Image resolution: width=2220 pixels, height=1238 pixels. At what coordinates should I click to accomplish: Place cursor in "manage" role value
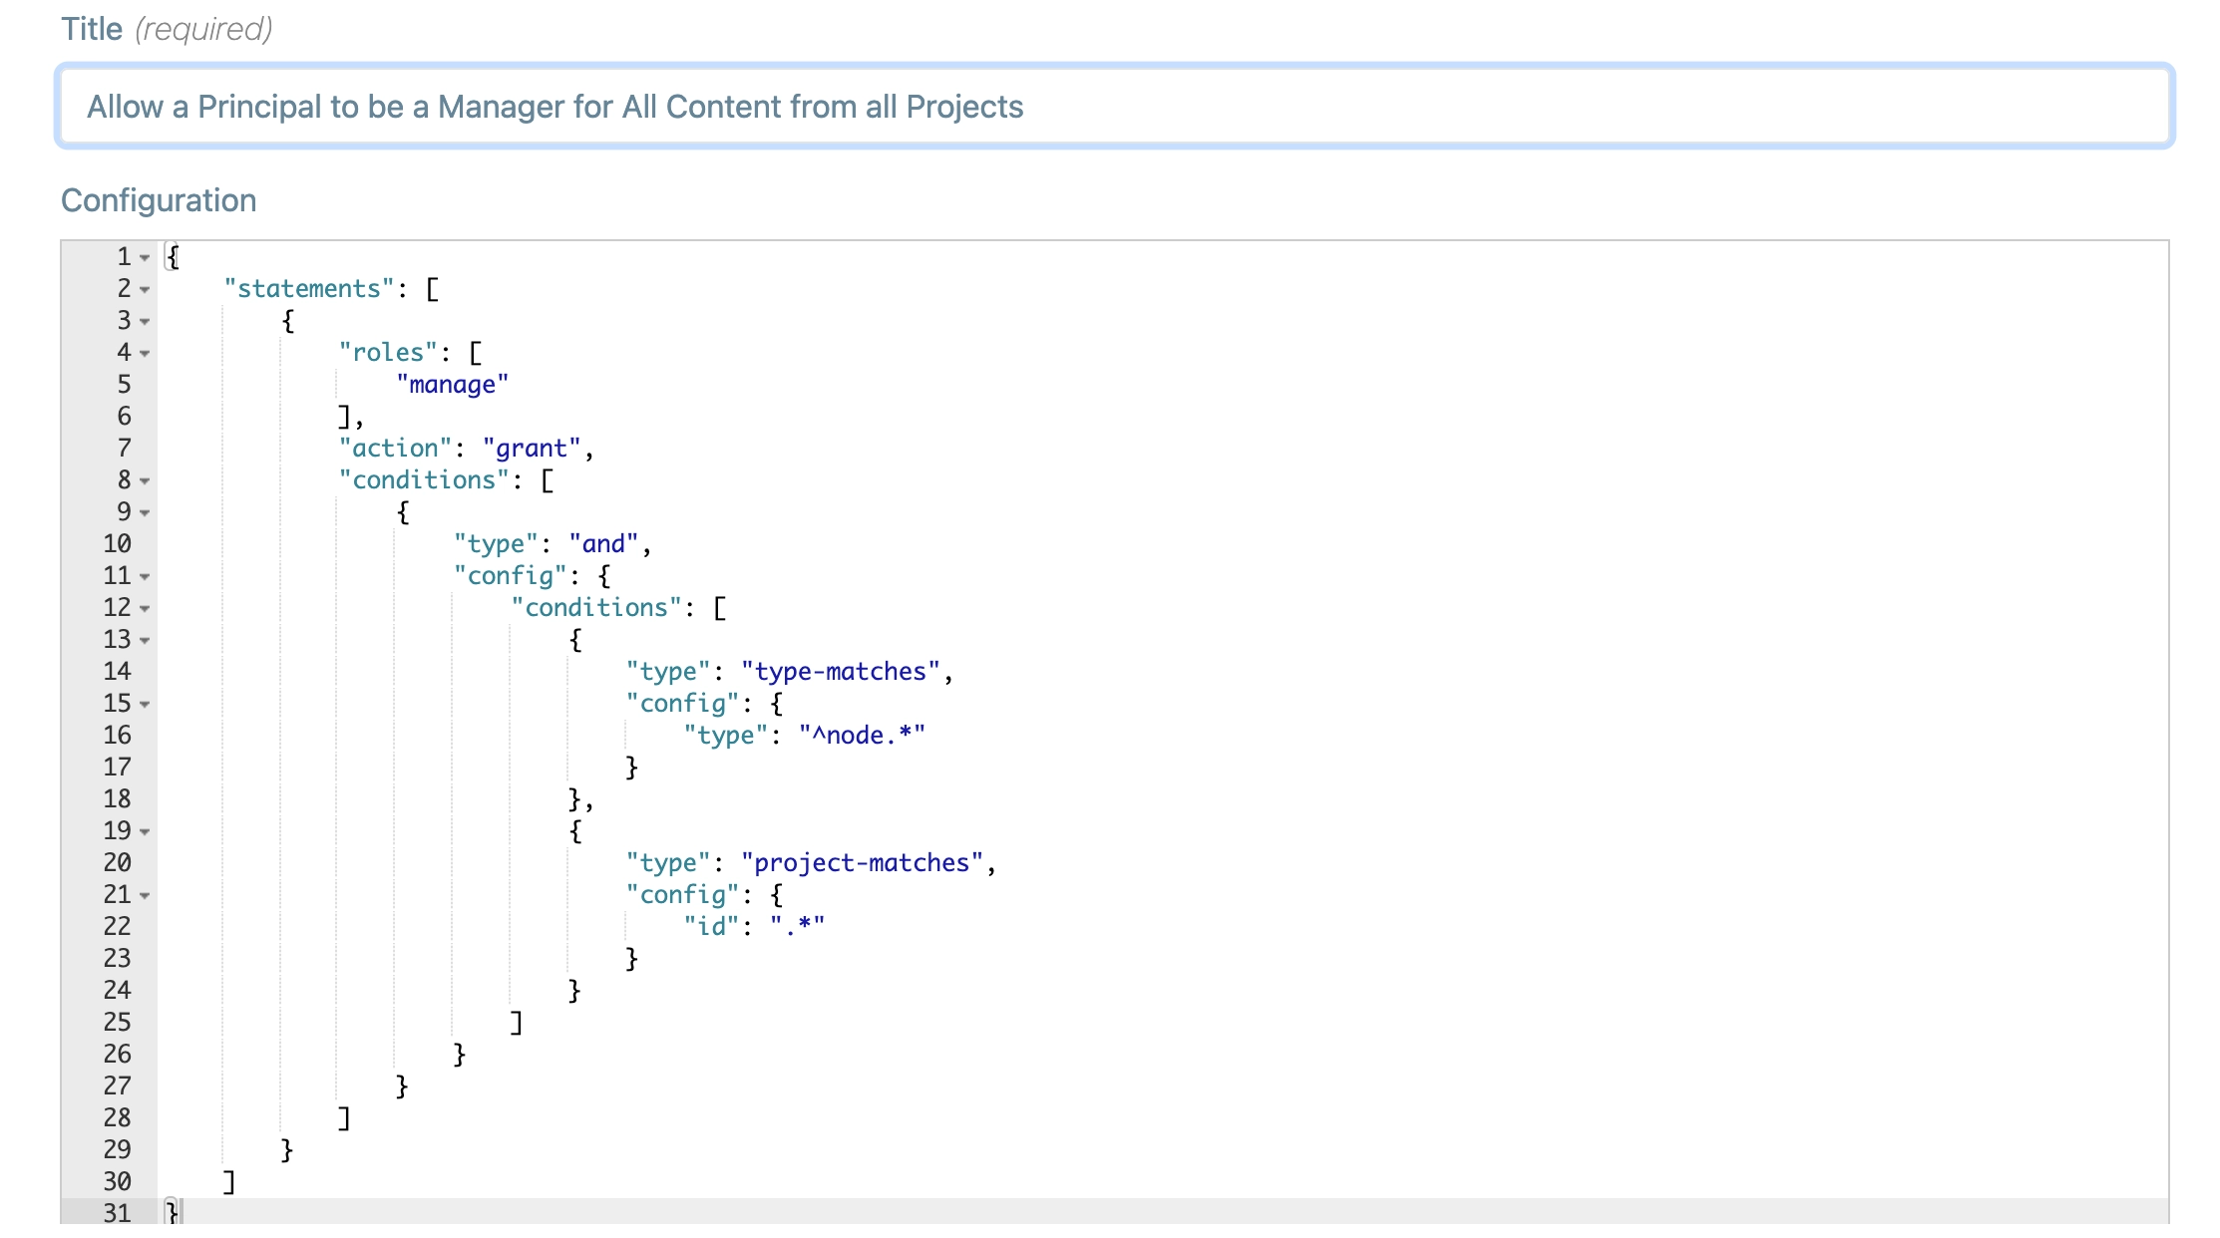(x=452, y=385)
